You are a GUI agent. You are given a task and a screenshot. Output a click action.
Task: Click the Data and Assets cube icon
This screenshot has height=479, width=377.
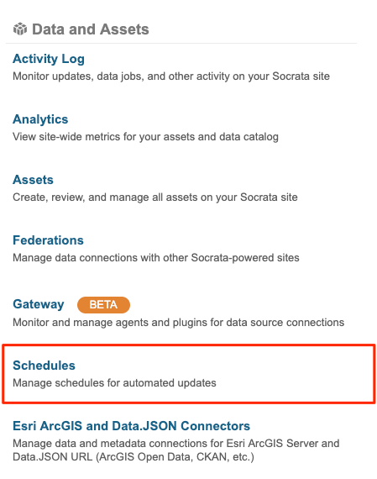[20, 29]
